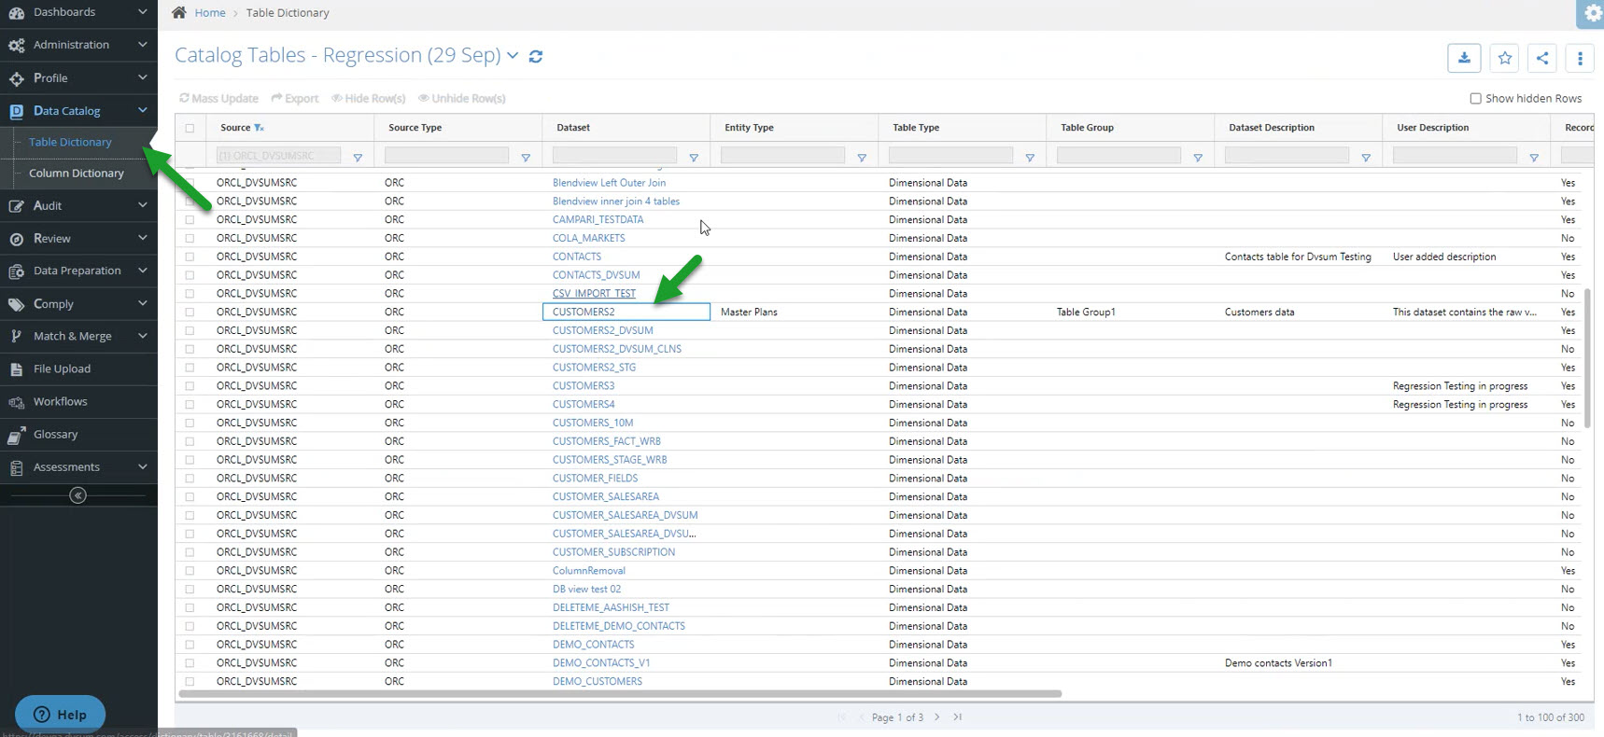Open Table Dictionary in the sidebar
The width and height of the screenshot is (1604, 737).
coord(70,142)
